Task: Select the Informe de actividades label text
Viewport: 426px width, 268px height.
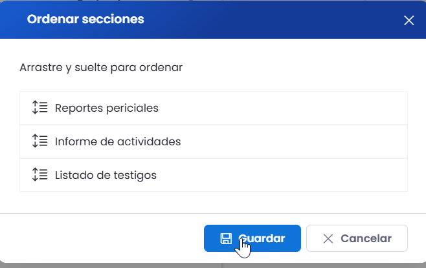Action: tap(118, 141)
